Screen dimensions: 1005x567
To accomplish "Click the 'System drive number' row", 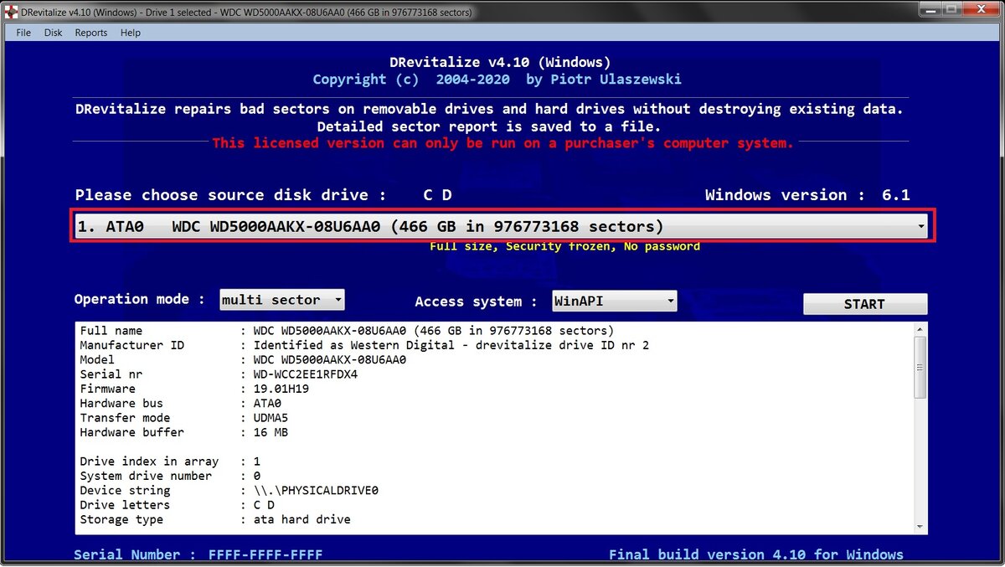I will (170, 476).
